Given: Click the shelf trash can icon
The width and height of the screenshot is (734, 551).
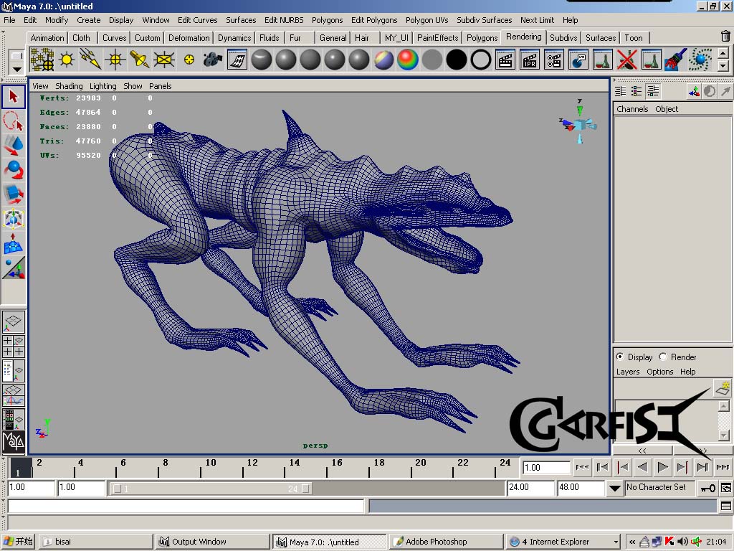Looking at the screenshot, I should tap(725, 36).
